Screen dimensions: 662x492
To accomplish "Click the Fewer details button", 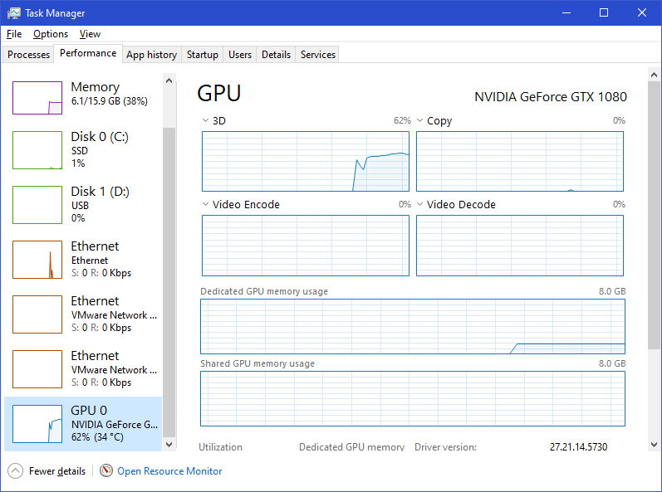I will (56, 471).
